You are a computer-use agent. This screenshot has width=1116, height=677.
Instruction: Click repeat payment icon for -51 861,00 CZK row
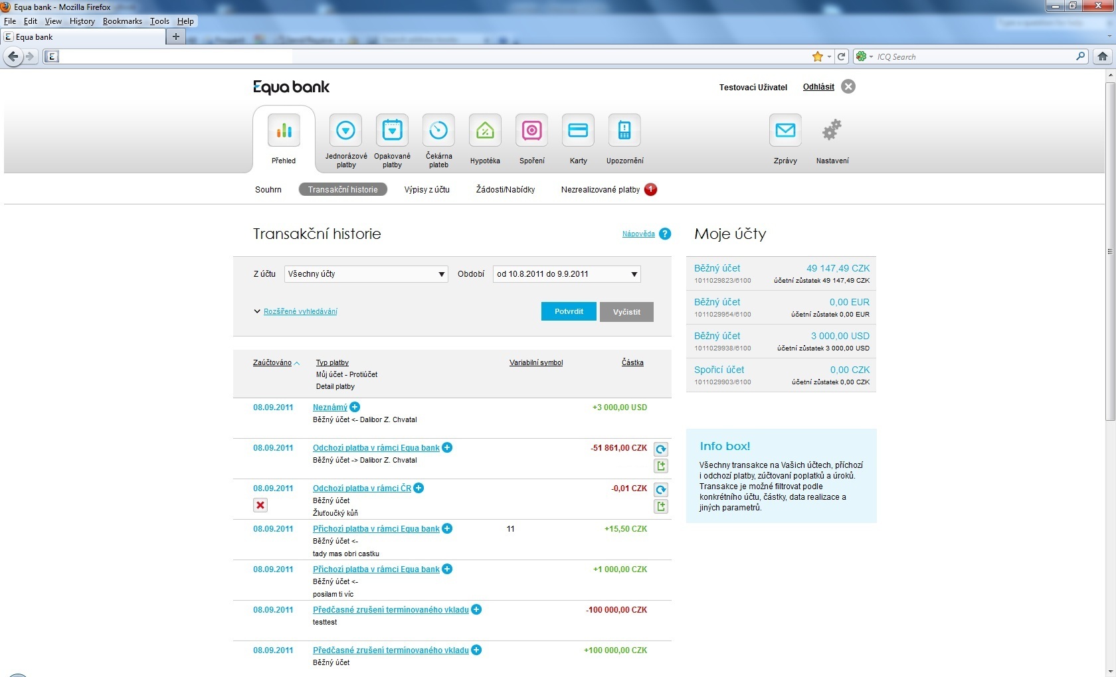tap(661, 449)
